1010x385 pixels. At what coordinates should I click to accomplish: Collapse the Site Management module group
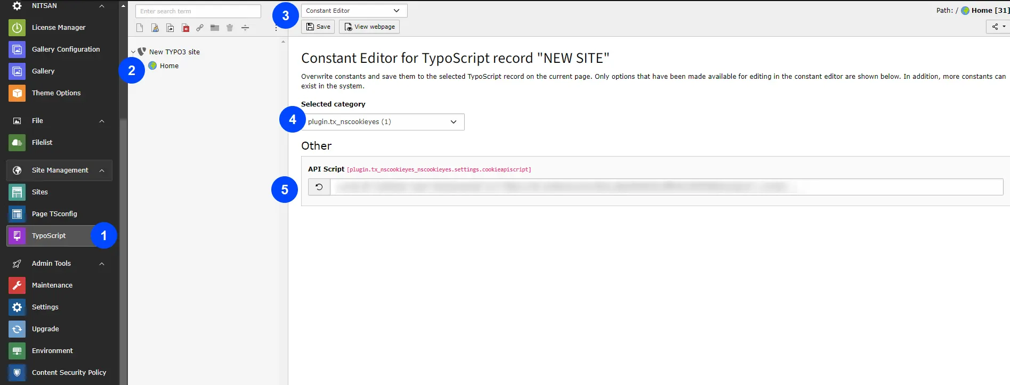102,170
